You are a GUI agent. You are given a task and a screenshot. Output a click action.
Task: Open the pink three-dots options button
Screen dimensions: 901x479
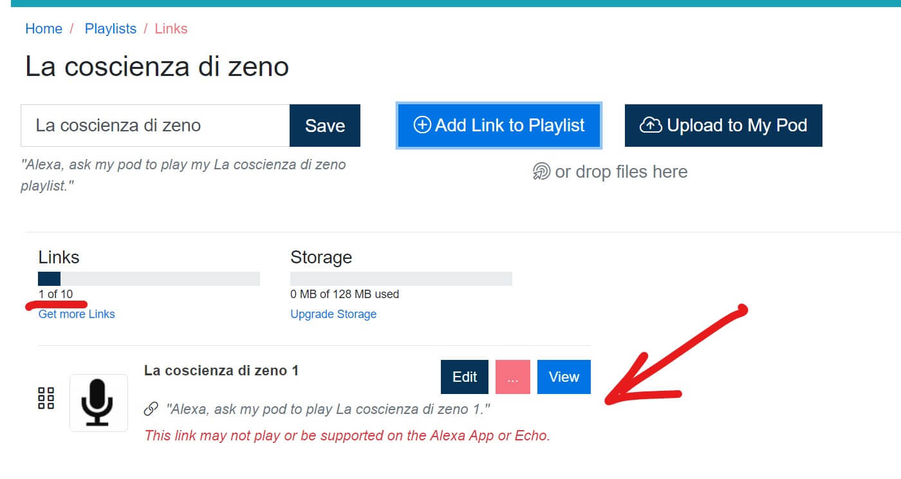512,377
